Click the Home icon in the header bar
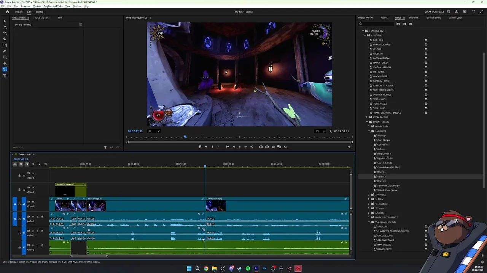Viewport: 487px width, 273px height. (8, 12)
